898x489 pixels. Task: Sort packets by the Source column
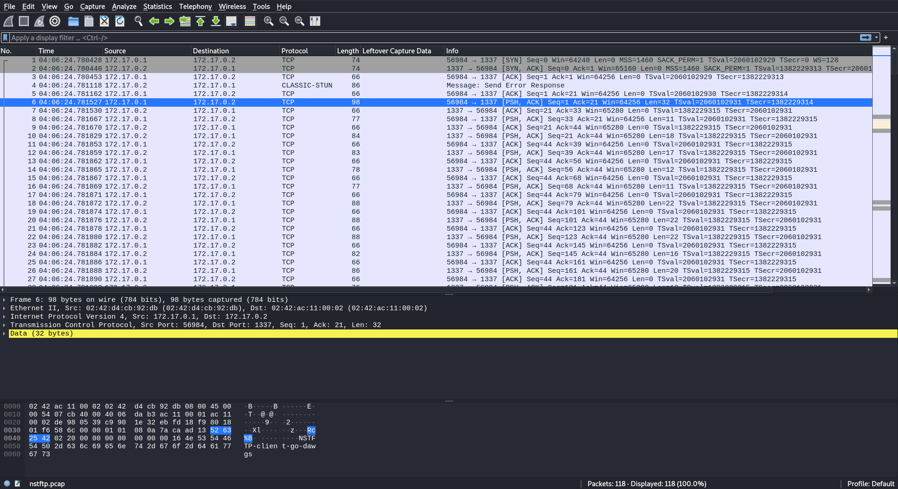[147, 51]
